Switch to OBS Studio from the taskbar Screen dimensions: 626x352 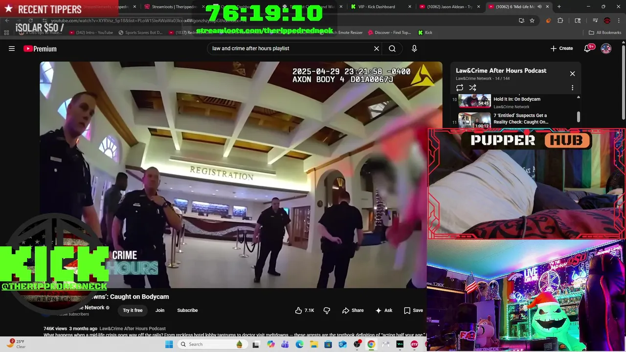(x=357, y=345)
